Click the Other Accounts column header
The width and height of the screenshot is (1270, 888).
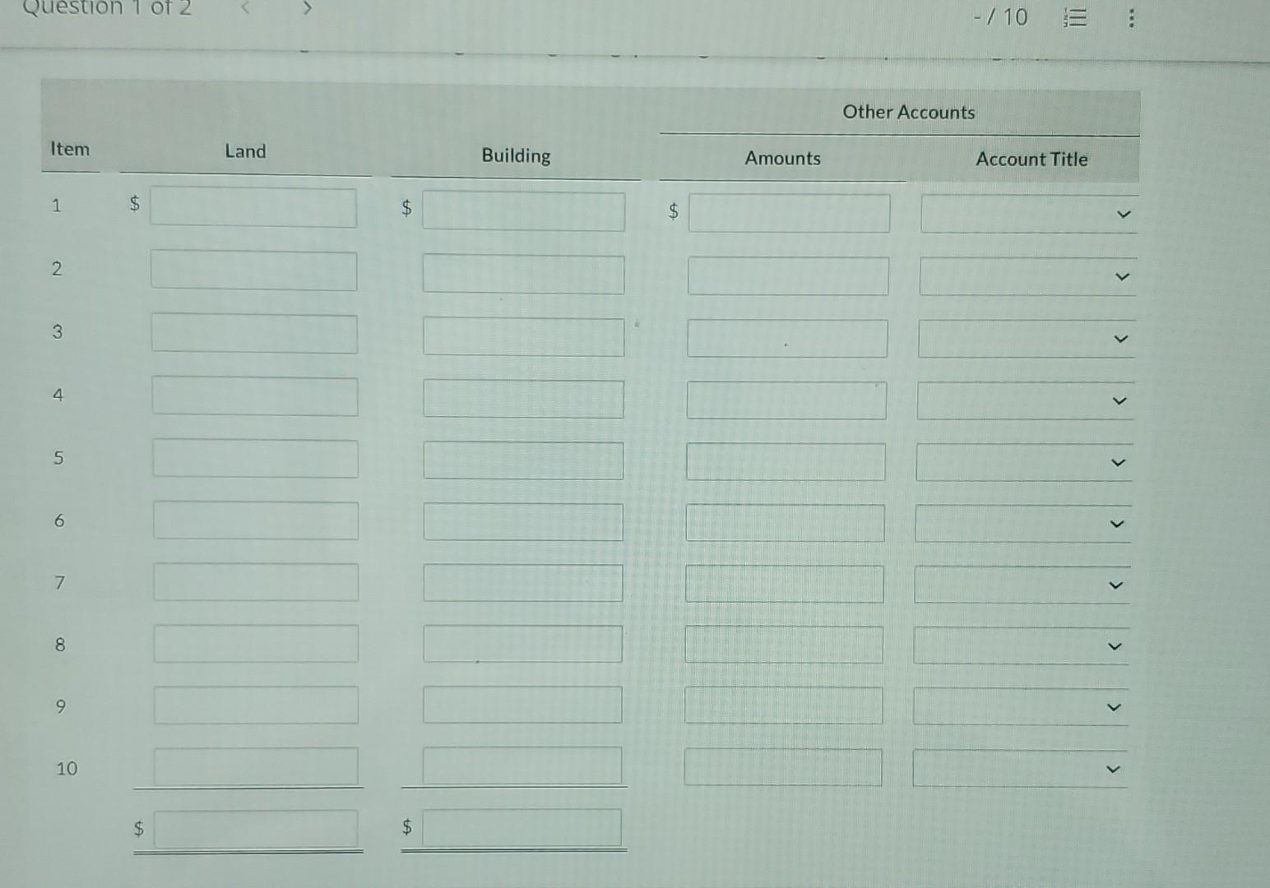point(908,113)
